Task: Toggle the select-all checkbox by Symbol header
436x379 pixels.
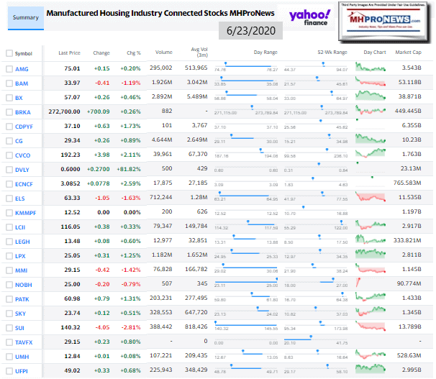Action: click(9, 53)
